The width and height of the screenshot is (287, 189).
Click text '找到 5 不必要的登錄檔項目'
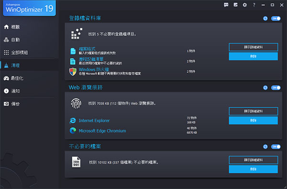[x=112, y=34]
